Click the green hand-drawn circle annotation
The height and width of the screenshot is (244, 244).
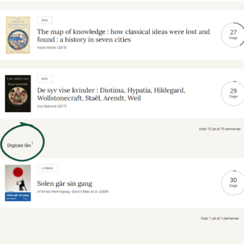pyautogui.click(x=23, y=142)
